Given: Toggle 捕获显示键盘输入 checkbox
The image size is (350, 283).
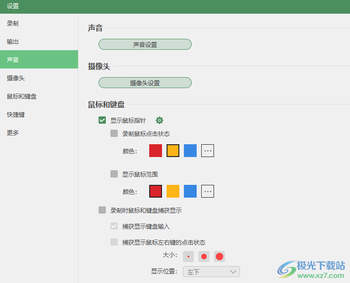Looking at the screenshot, I should point(114,226).
